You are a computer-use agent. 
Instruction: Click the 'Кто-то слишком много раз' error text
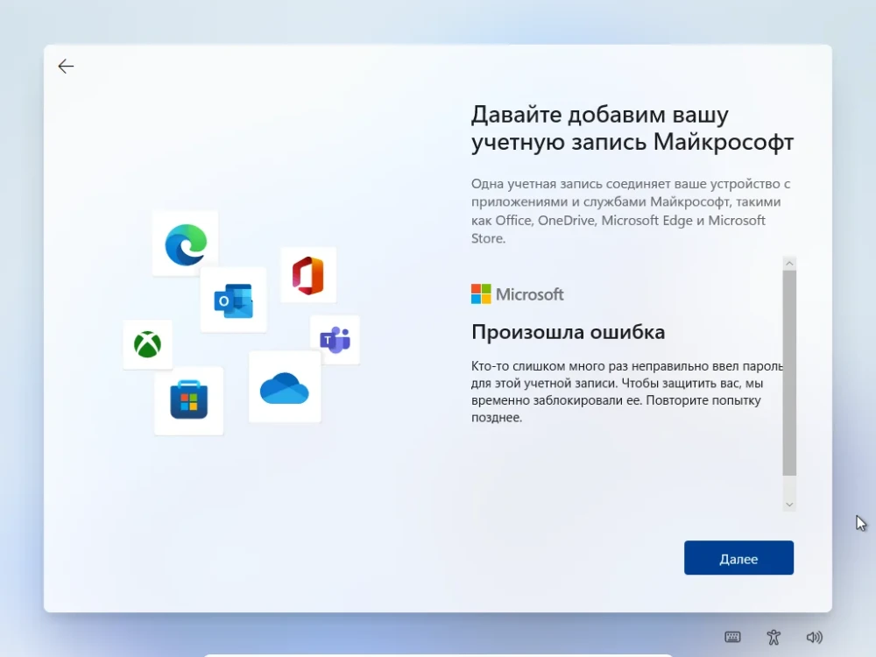pyautogui.click(x=627, y=391)
